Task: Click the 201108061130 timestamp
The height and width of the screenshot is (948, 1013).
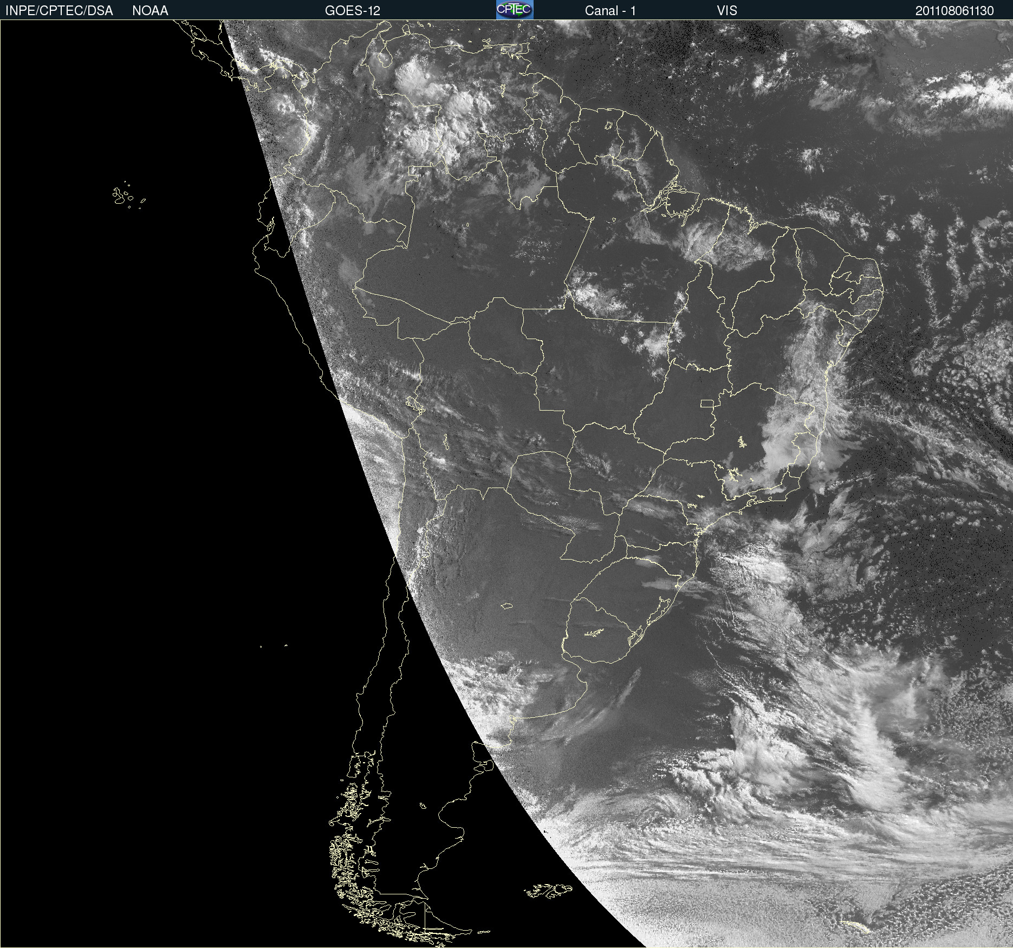Action: pos(954,11)
